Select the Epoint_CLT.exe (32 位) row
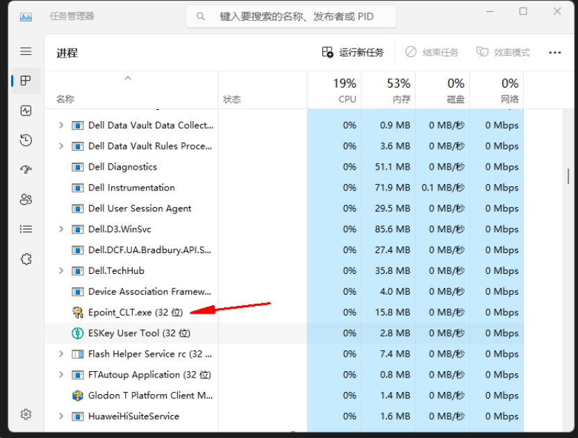The image size is (578, 438). tap(284, 313)
